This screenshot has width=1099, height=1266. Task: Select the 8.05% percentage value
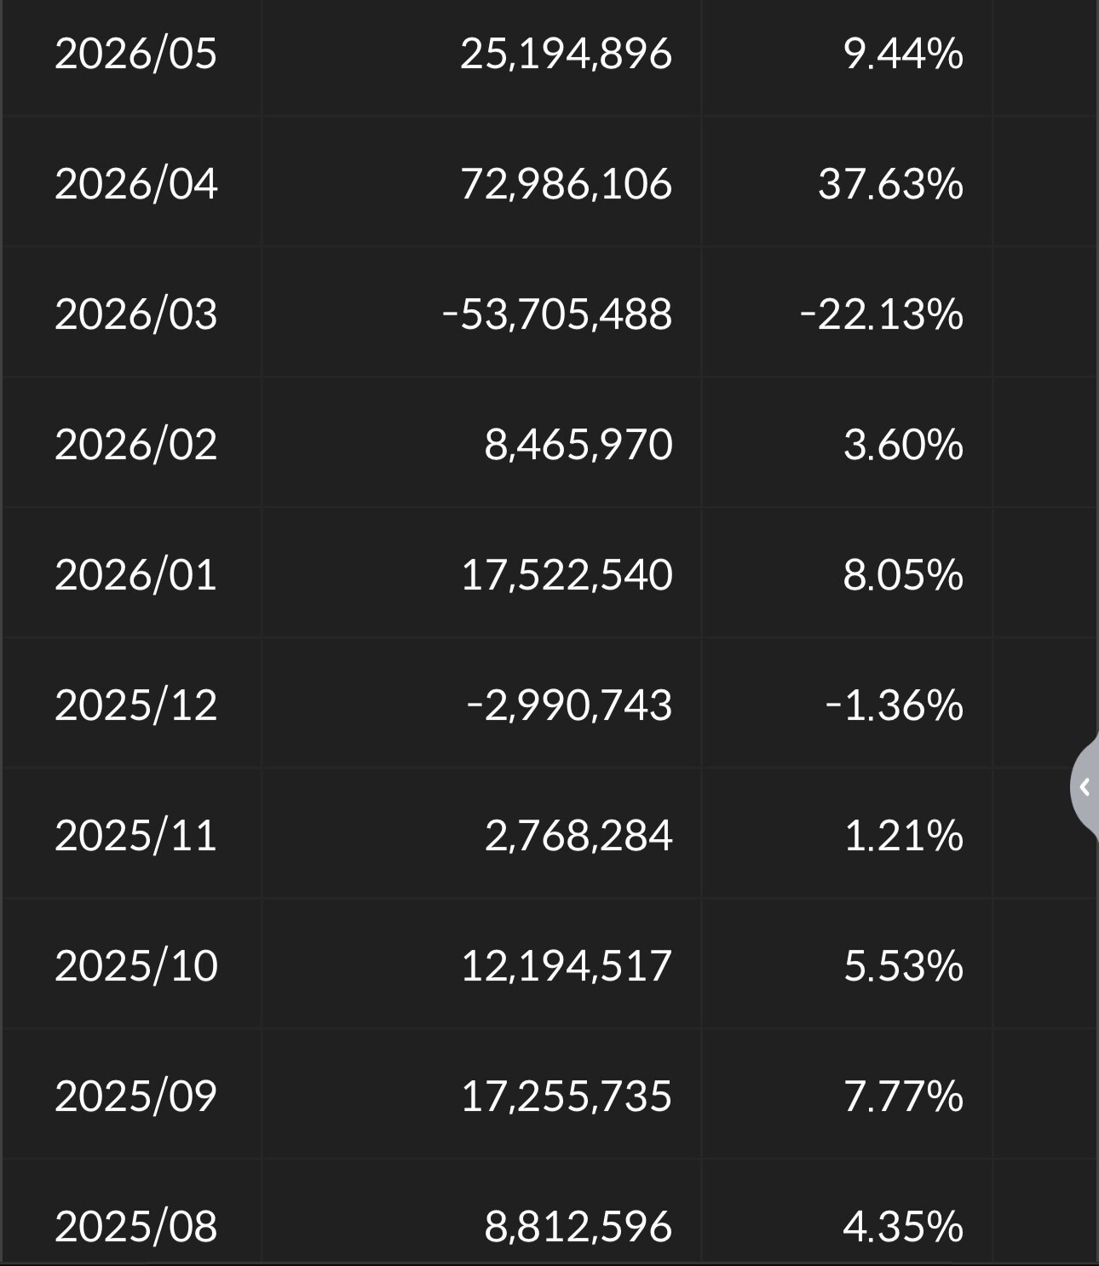click(903, 575)
